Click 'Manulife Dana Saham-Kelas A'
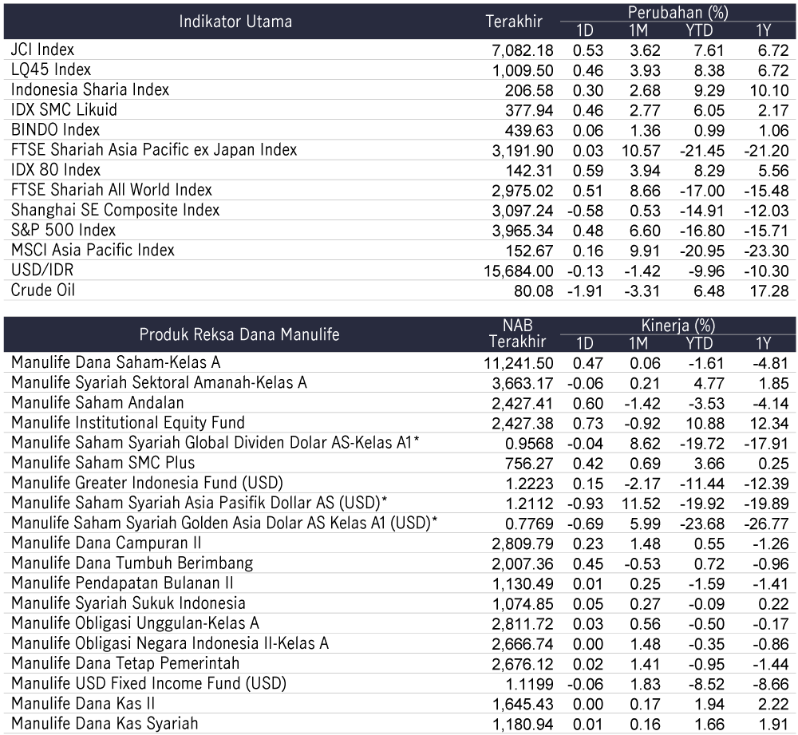798x735 pixels. (x=116, y=362)
